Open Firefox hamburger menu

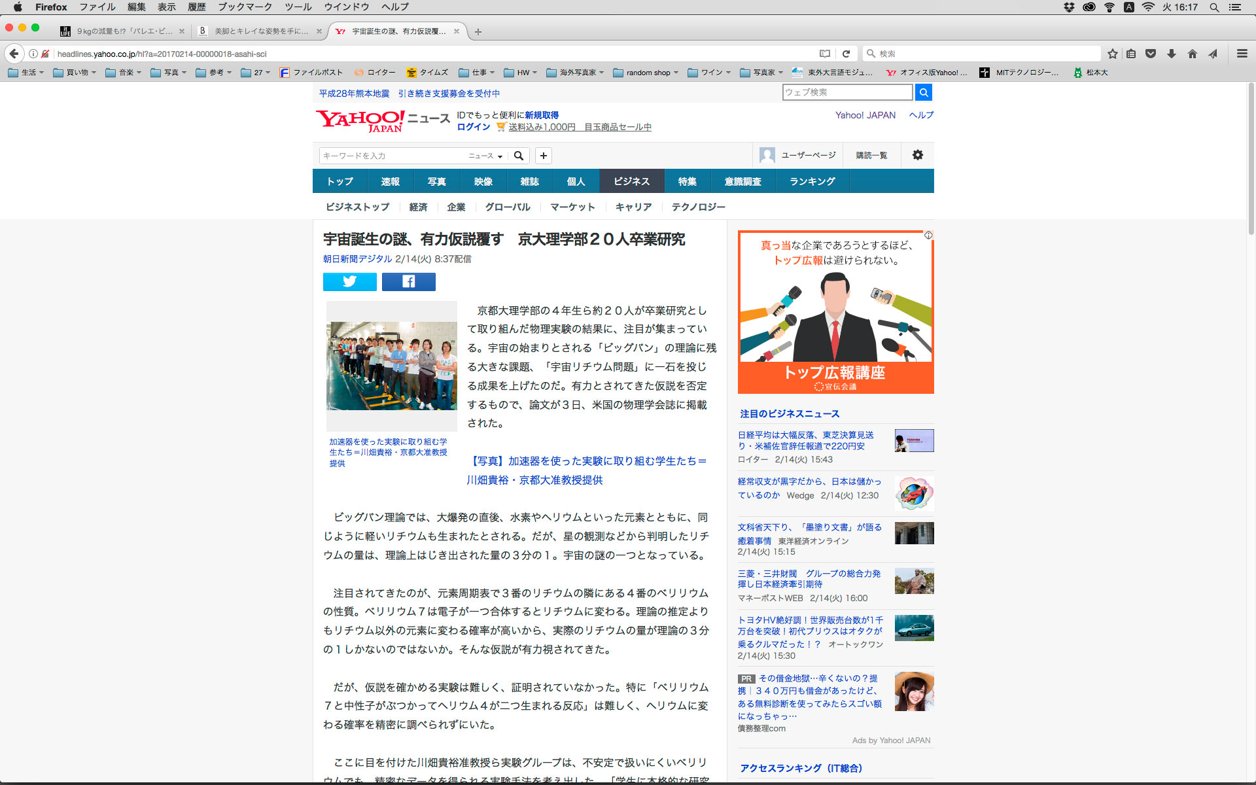point(1242,54)
